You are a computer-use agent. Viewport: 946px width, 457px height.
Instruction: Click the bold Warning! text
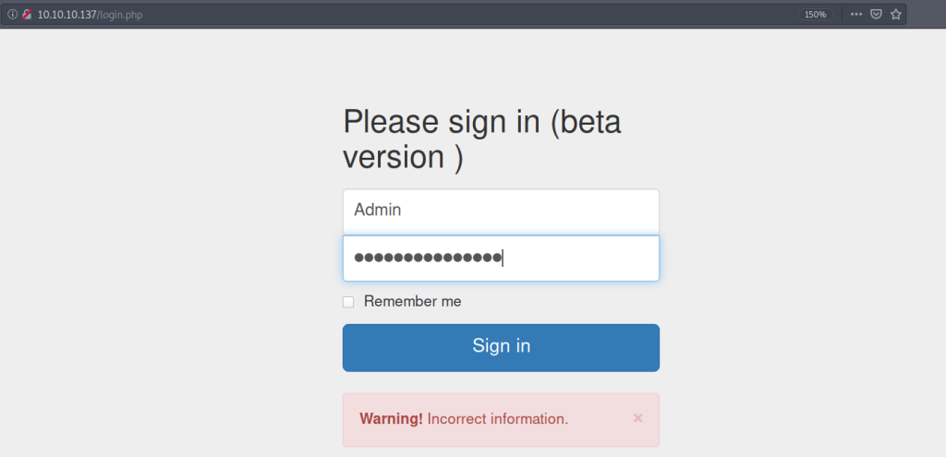pyautogui.click(x=391, y=419)
